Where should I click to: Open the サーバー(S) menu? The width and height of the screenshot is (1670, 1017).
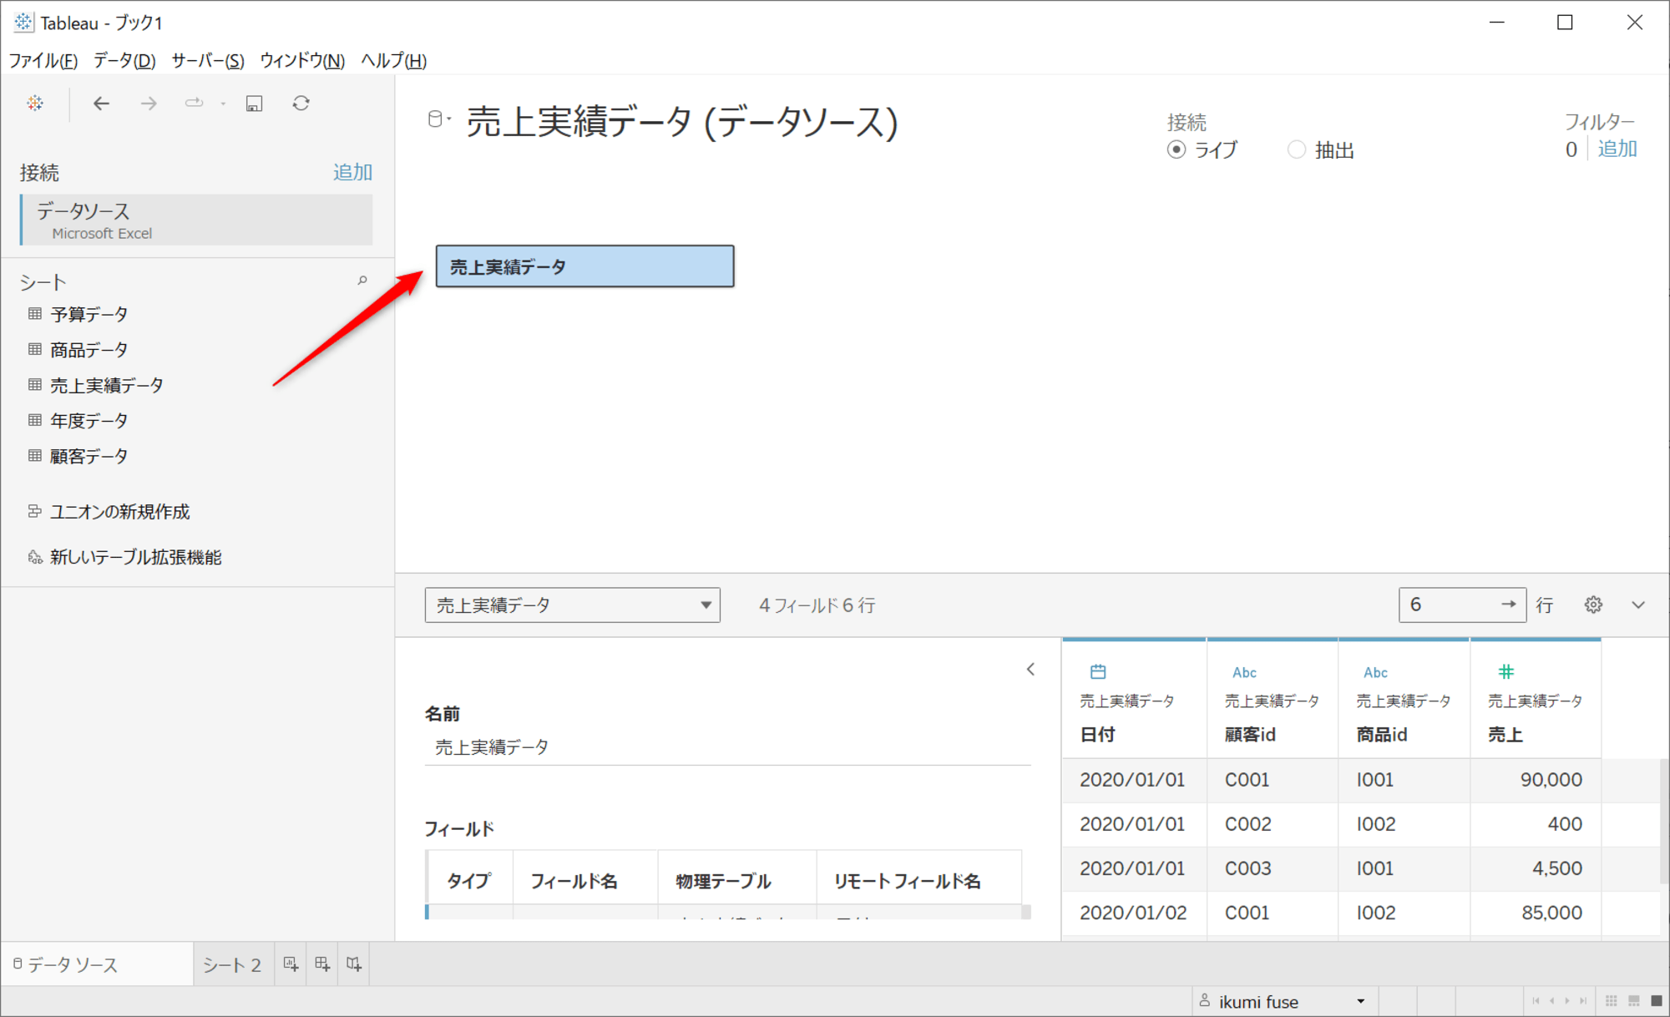[x=208, y=60]
